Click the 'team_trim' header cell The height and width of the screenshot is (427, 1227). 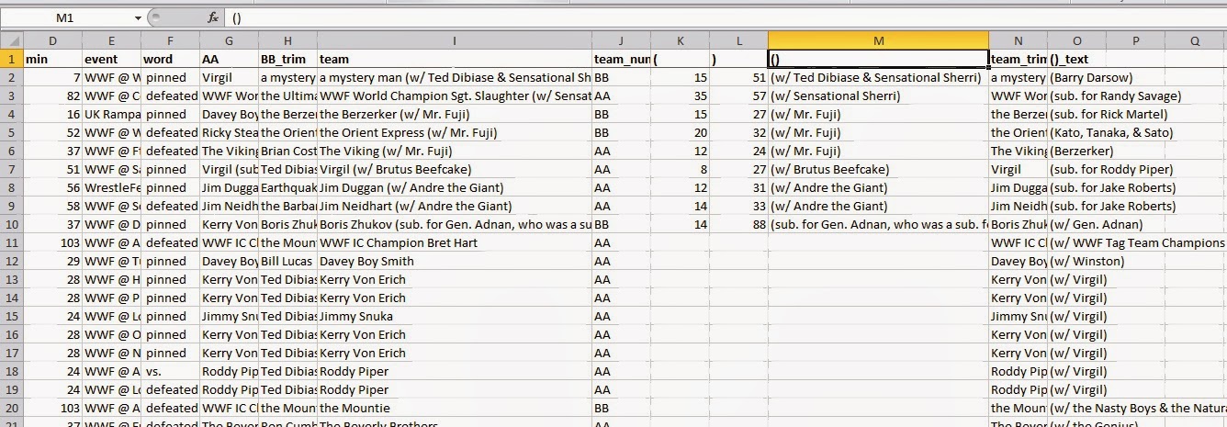[1018, 59]
